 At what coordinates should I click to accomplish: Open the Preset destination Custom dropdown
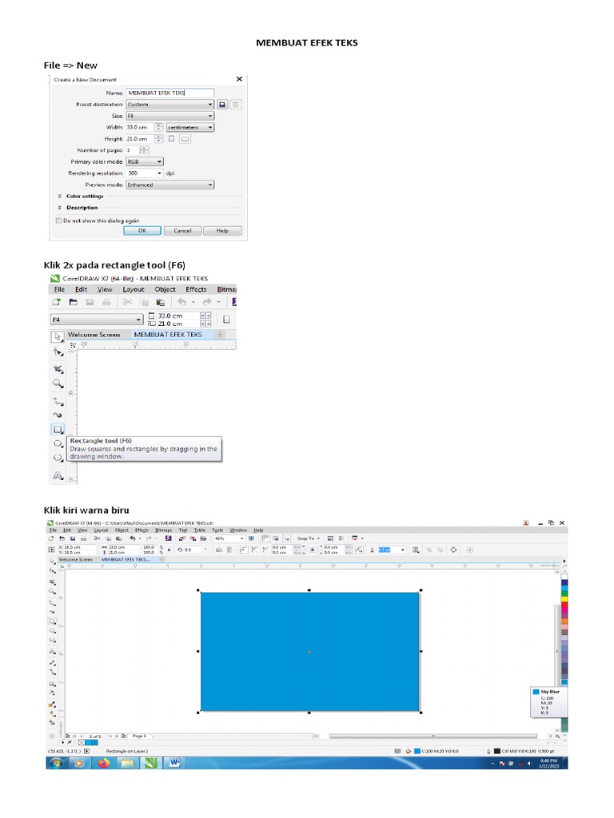(x=169, y=105)
